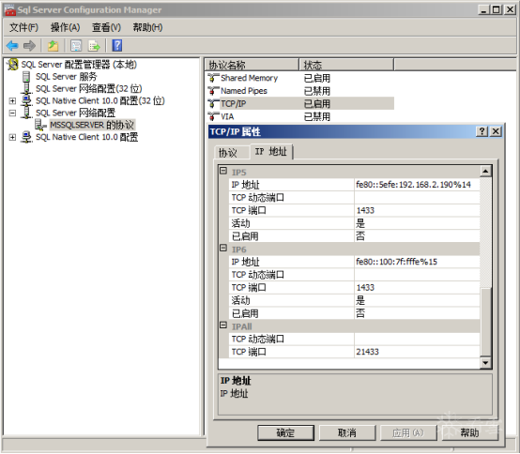Collapse the IPAll property group

223,325
